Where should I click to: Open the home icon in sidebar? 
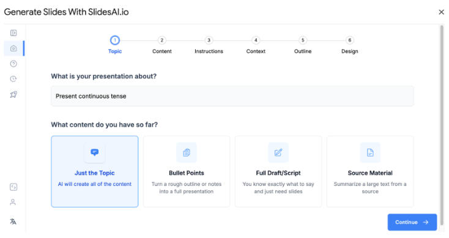[13, 48]
